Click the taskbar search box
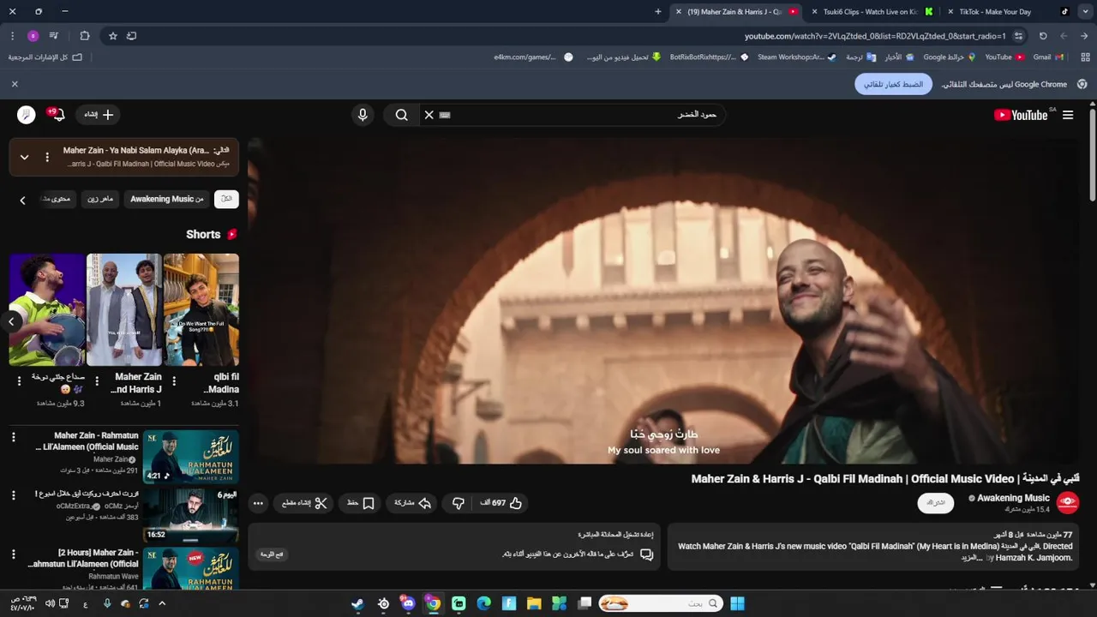Viewport: 1097px width, 617px height. [660, 603]
